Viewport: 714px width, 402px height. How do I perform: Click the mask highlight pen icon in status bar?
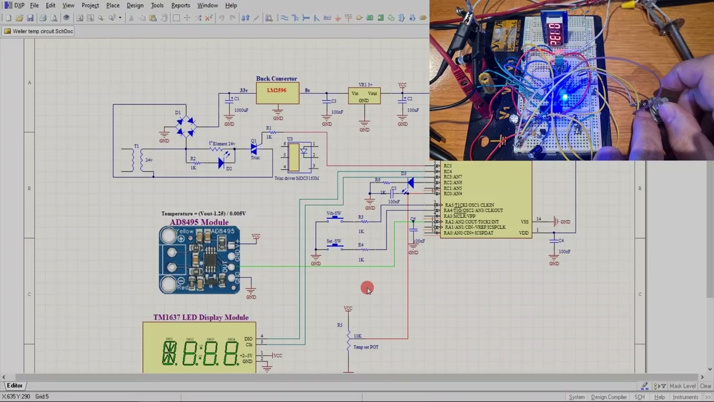[644, 386]
